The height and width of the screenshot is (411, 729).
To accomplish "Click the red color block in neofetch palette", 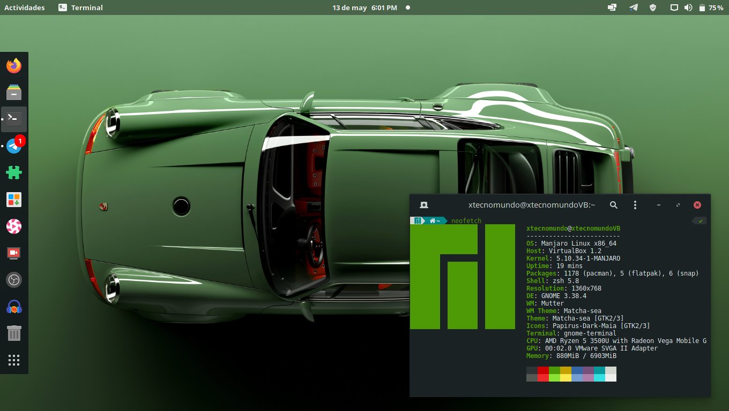I will click(x=543, y=370).
